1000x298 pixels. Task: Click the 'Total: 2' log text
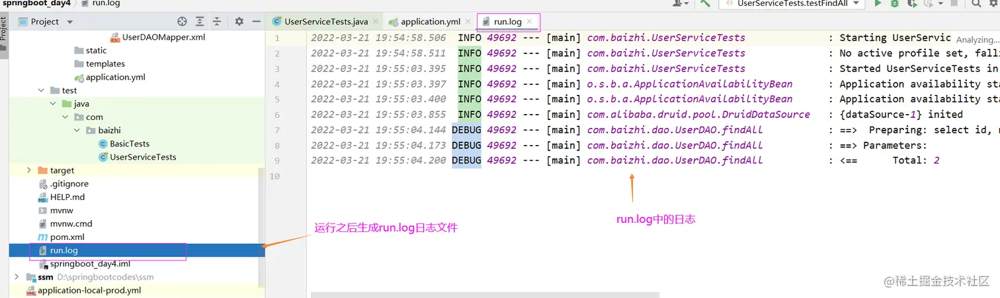pyautogui.click(x=916, y=160)
